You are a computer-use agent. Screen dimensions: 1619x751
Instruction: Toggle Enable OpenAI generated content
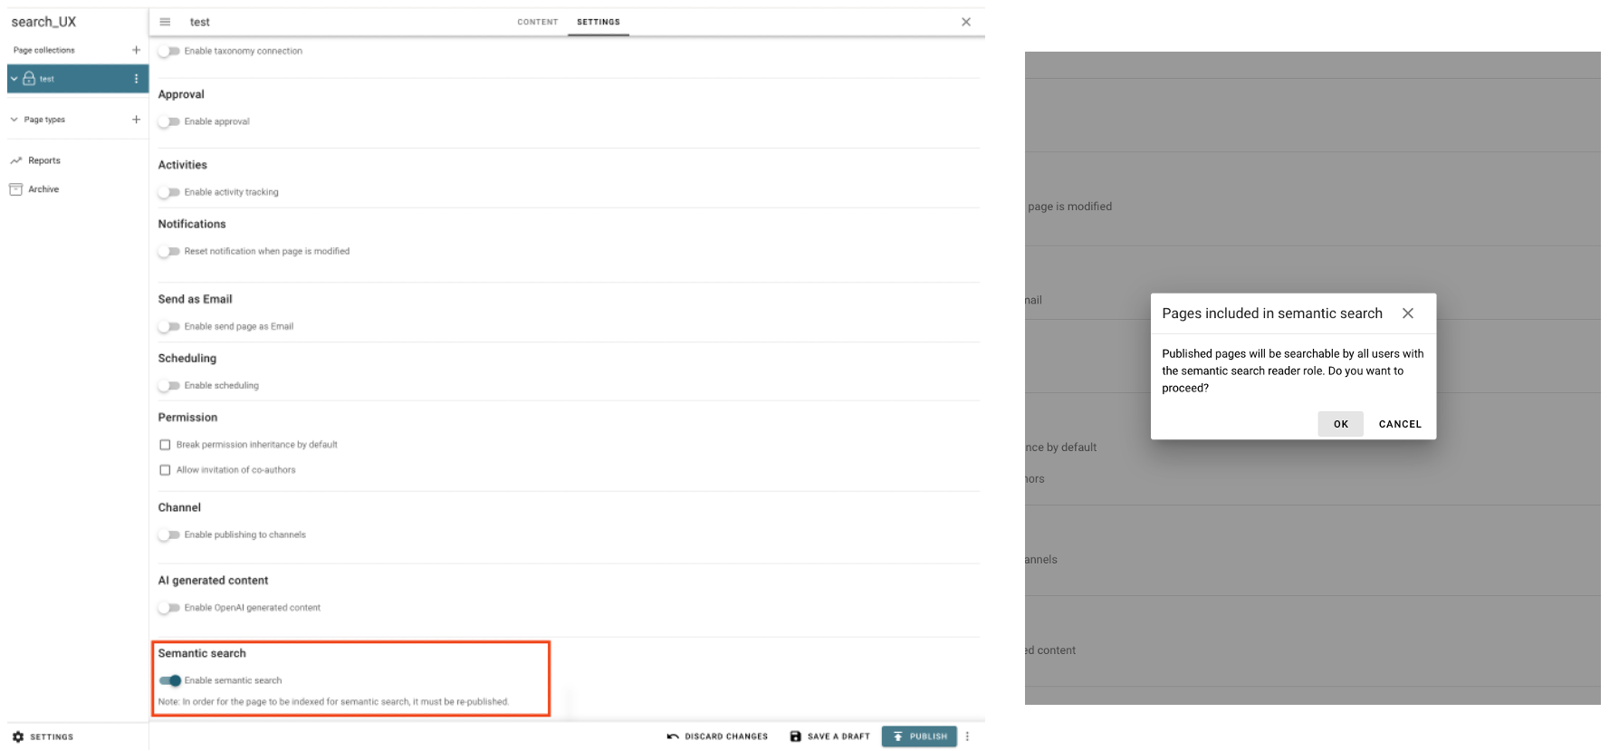tap(168, 608)
